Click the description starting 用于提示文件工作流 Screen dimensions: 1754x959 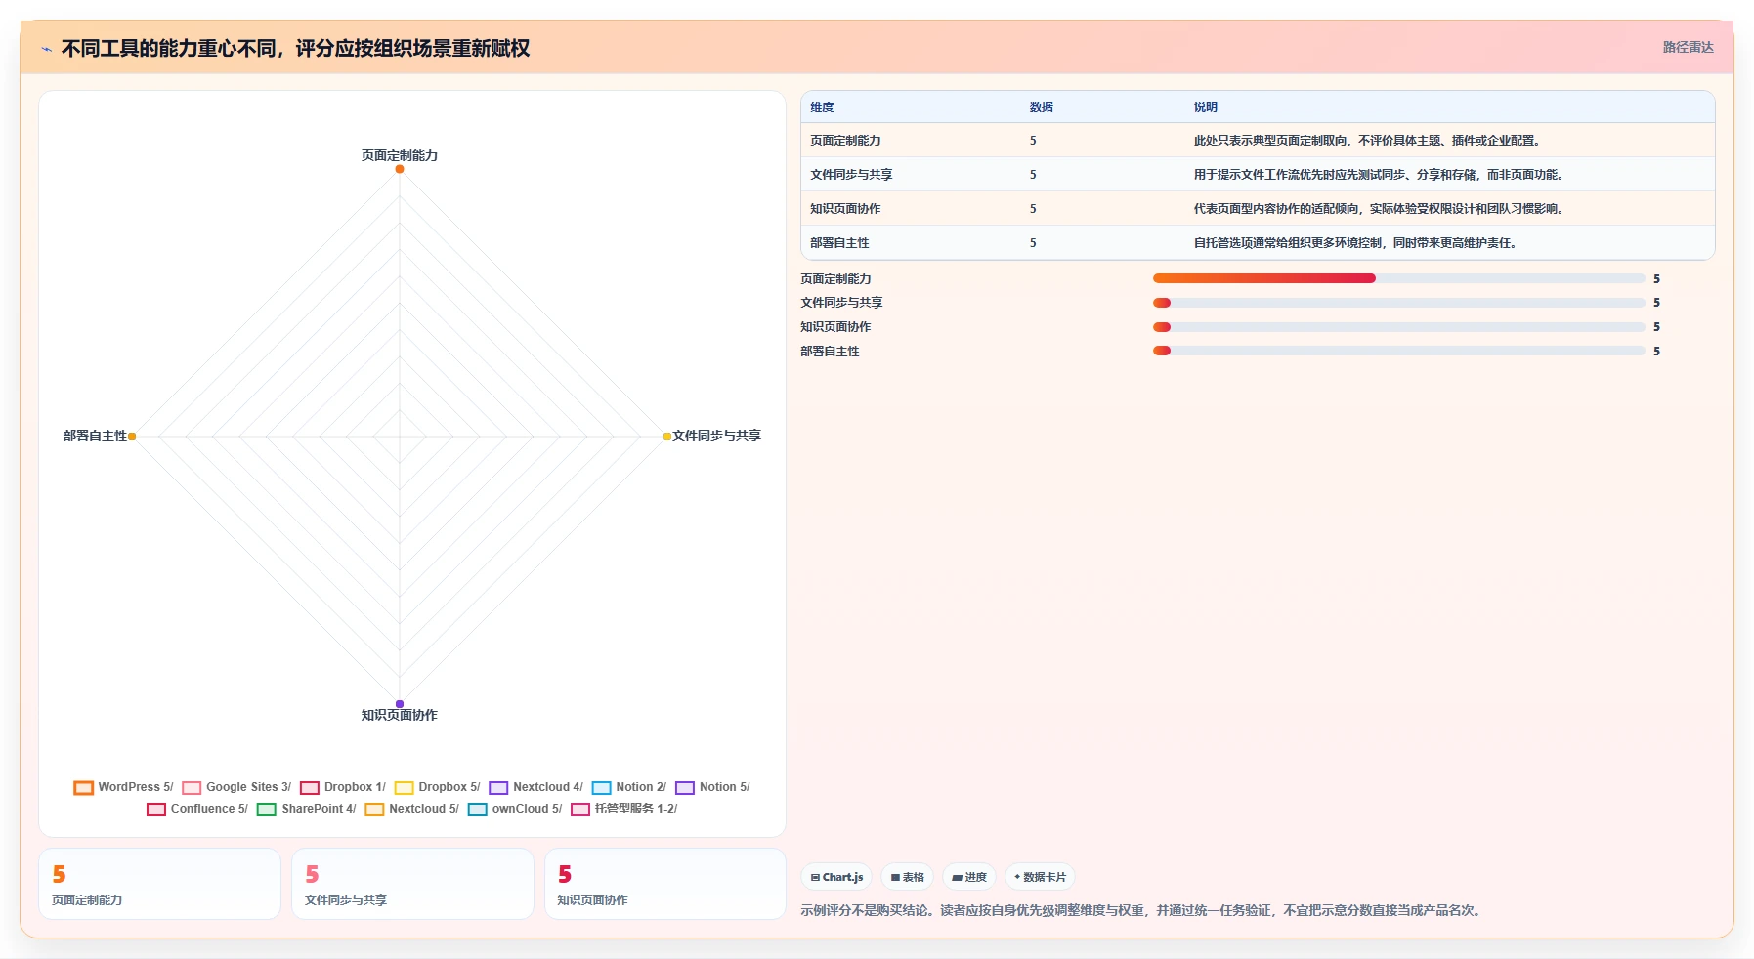[x=1381, y=175]
